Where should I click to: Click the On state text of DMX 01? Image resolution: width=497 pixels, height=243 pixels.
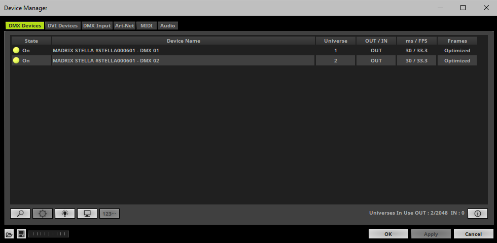tap(26, 50)
